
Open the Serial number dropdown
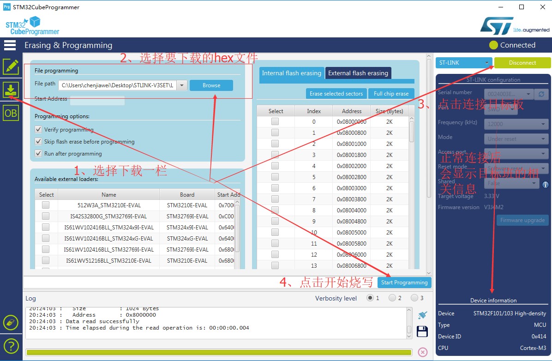509,94
